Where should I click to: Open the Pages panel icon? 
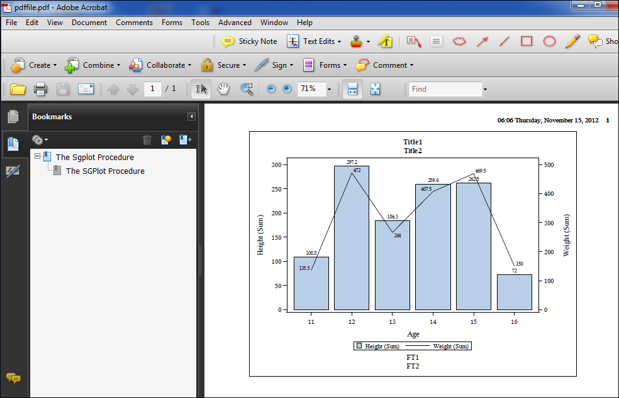[13, 117]
